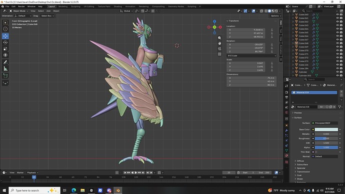
Task: Open Microsoft Edge from the taskbar
Action: (x=73, y=190)
